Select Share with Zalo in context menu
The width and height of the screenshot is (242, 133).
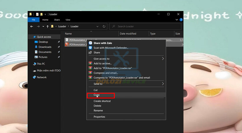point(104,43)
